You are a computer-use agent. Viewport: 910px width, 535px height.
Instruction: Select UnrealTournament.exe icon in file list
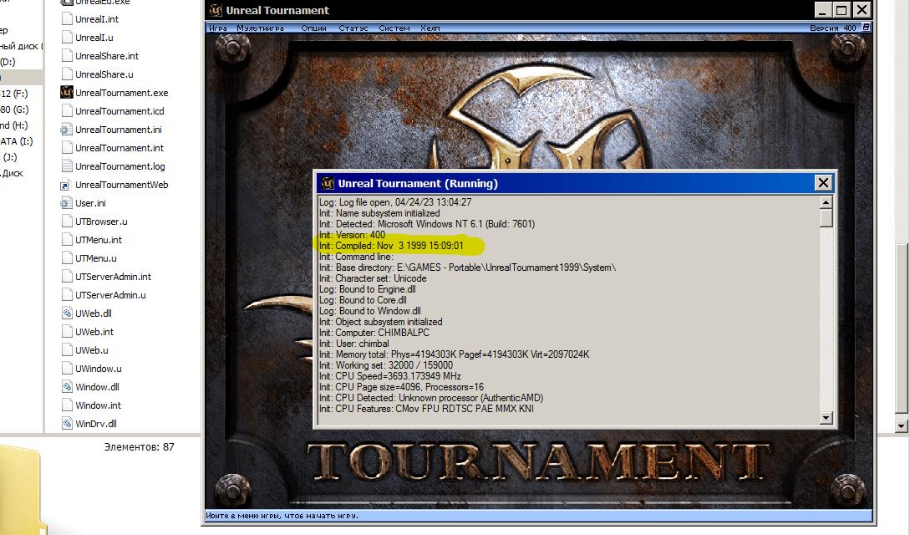(x=67, y=92)
